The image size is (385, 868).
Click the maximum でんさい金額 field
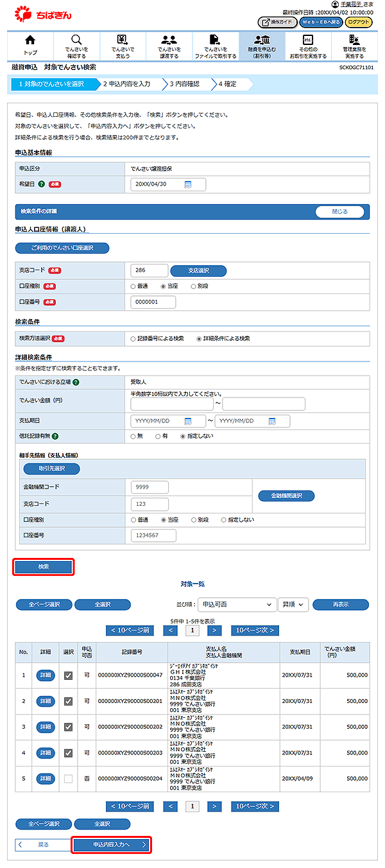[264, 404]
